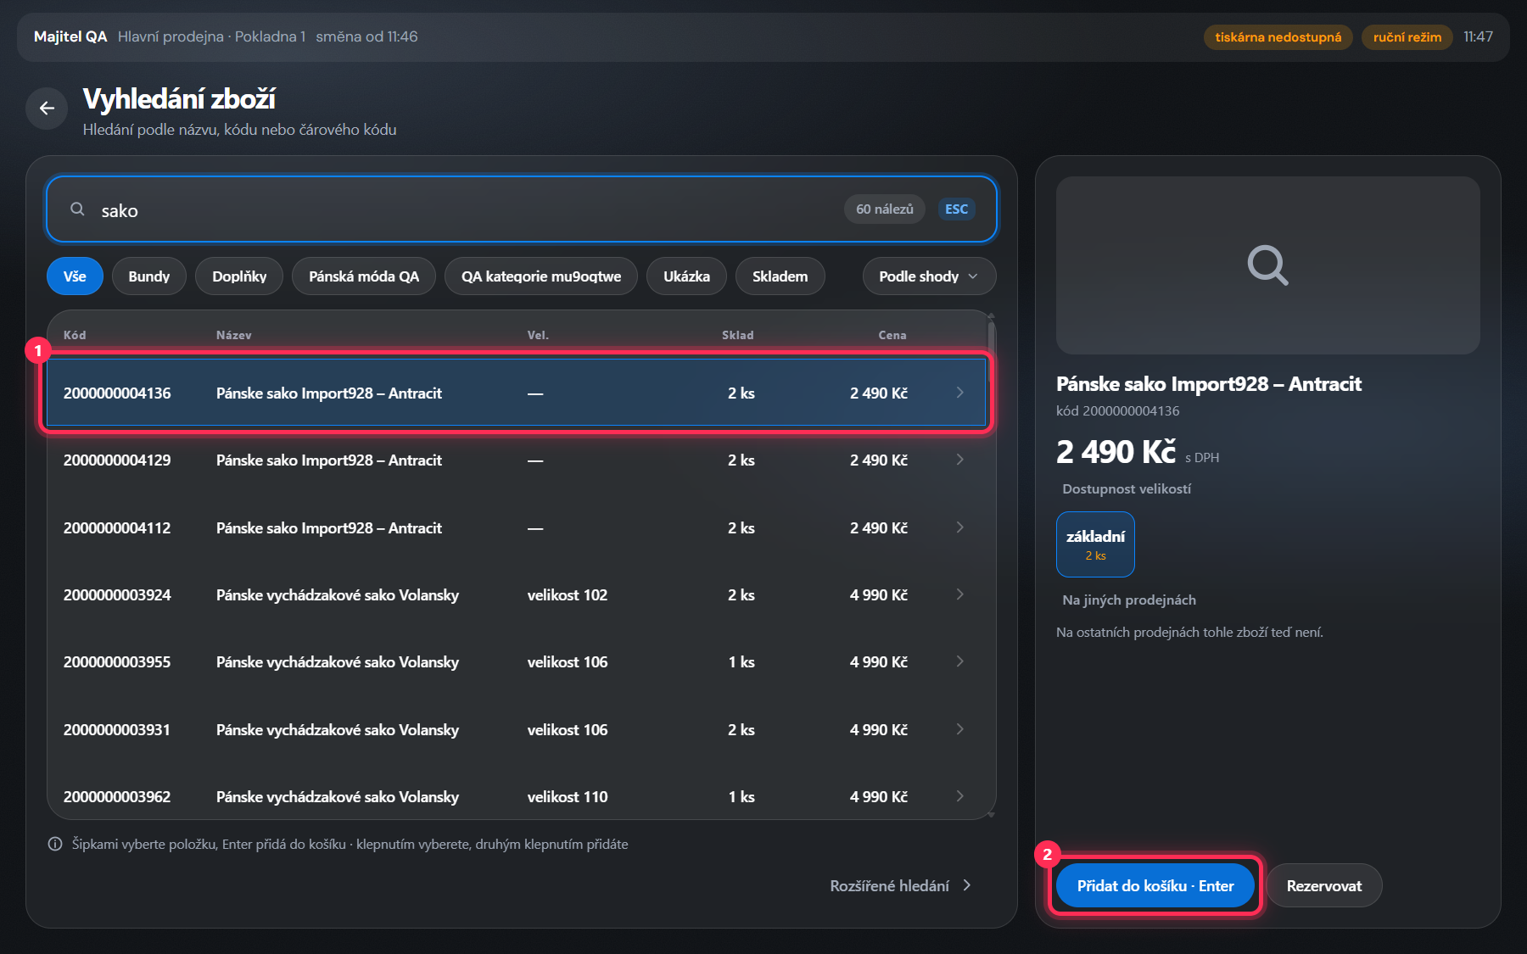Open chevron for selected row 2000000004136
This screenshot has height=954, width=1527.
959,393
